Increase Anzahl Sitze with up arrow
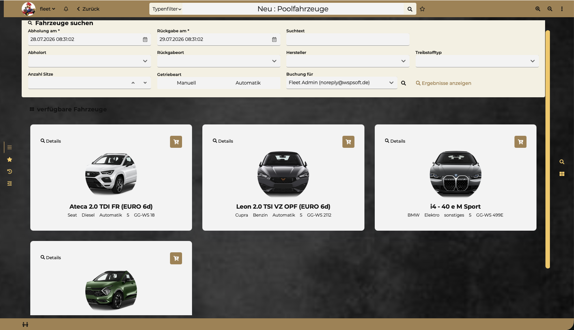Viewport: 574px width, 330px height. [133, 83]
